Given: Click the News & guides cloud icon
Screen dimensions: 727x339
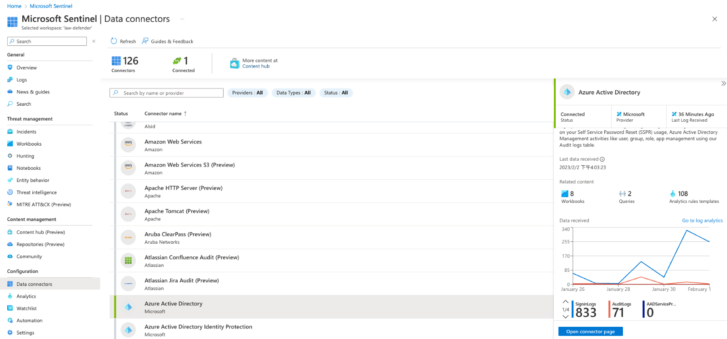Looking at the screenshot, I should click(10, 92).
